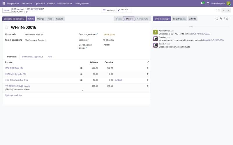Open Rendicontazione menu
Image resolution: width=233 pixels, height=145 pixels.
(x=65, y=3)
